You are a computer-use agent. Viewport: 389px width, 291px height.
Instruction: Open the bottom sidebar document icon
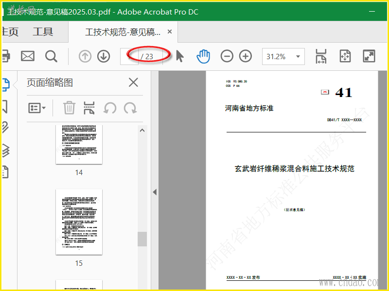pos(5,172)
